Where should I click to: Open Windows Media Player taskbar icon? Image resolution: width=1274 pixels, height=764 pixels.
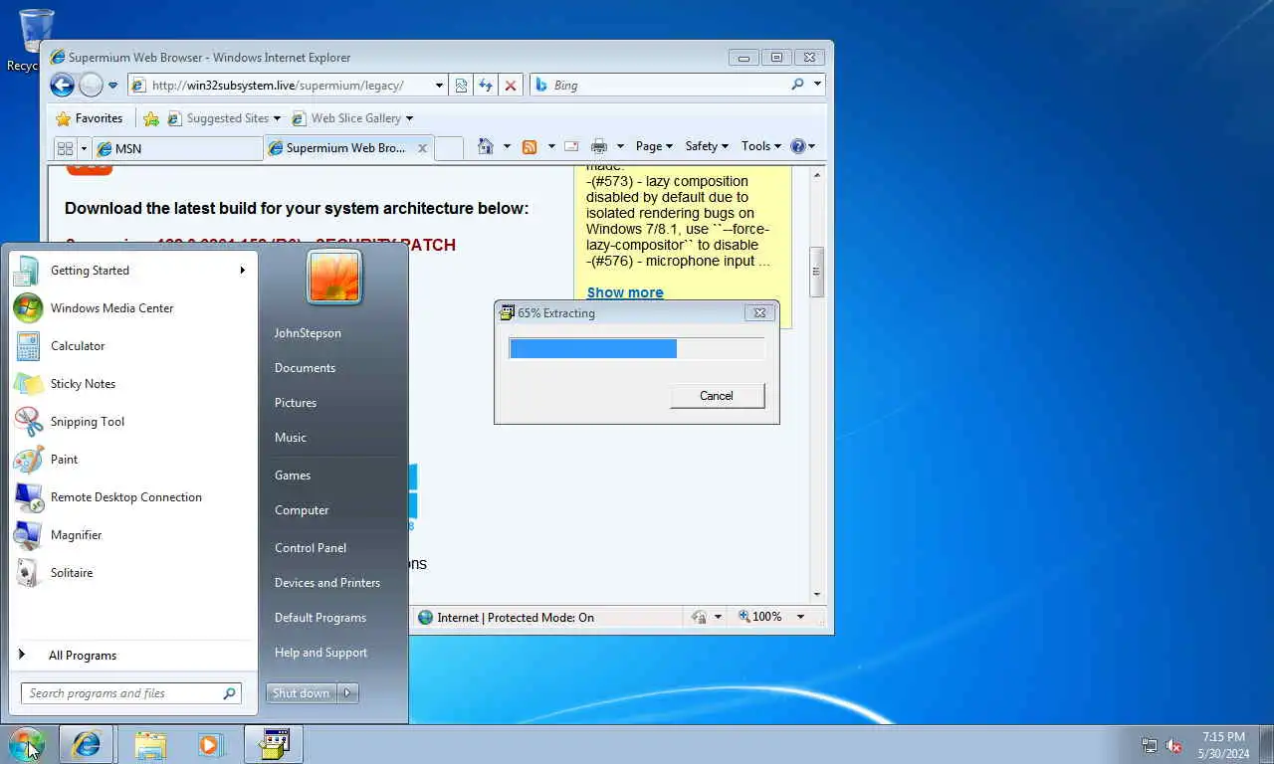211,744
